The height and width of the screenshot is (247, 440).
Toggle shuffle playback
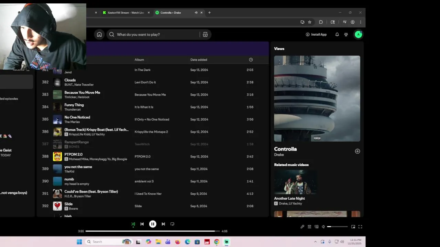(x=133, y=224)
